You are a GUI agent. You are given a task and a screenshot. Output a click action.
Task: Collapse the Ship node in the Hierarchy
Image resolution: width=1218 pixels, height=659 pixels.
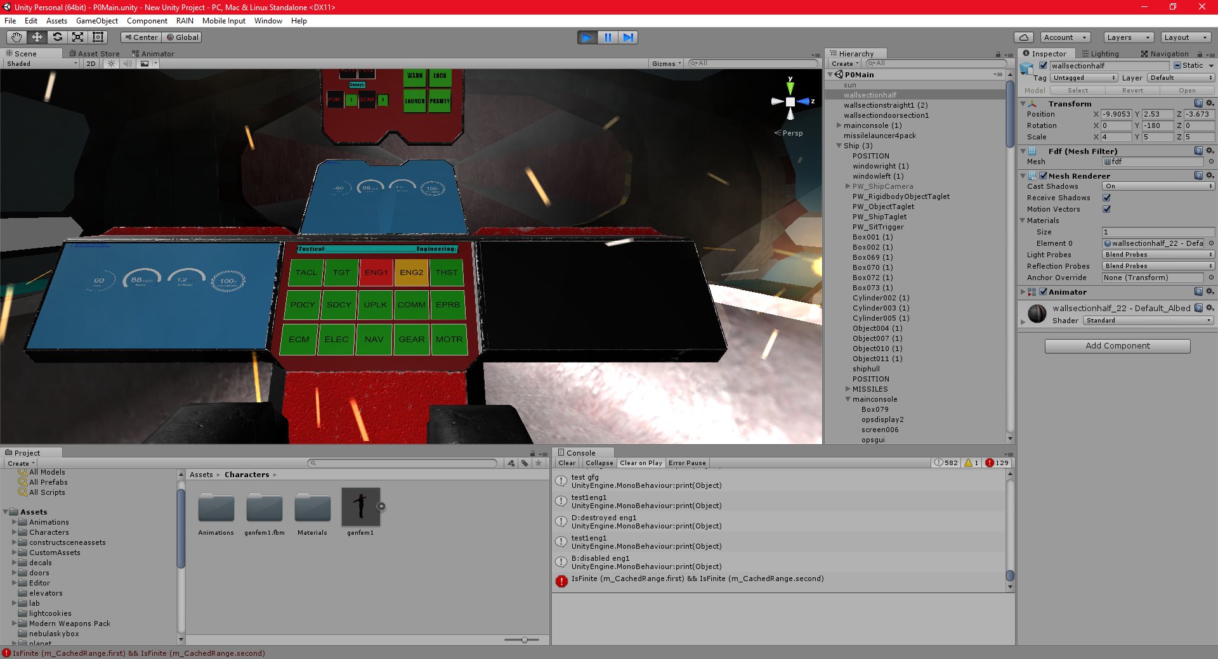(x=839, y=146)
